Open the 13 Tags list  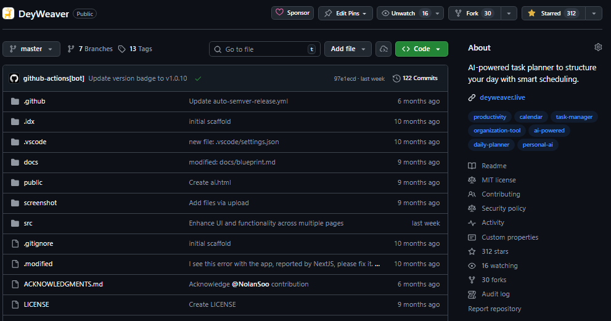(x=135, y=49)
